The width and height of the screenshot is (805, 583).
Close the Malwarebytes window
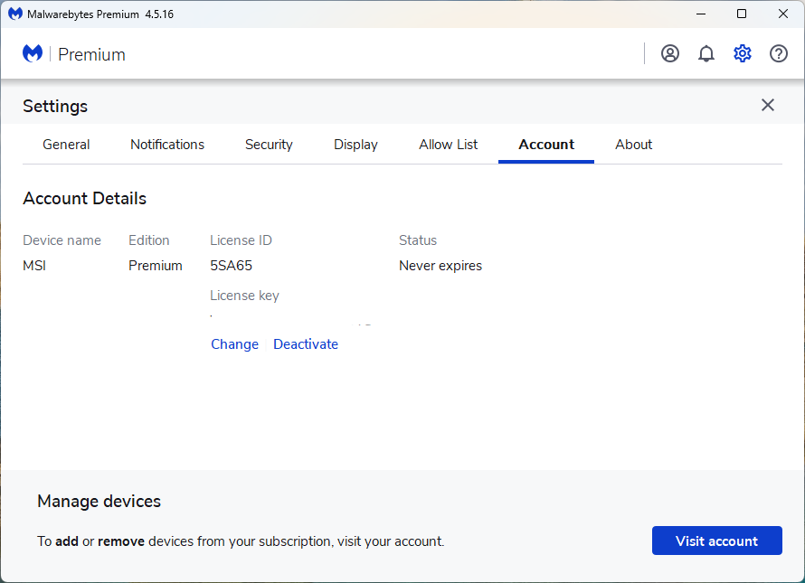783,14
